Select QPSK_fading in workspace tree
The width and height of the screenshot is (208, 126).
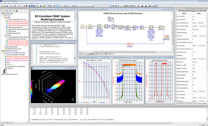point(12,31)
